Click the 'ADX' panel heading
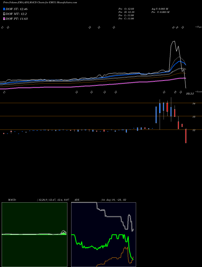The image size is (202, 267). pos(77,200)
